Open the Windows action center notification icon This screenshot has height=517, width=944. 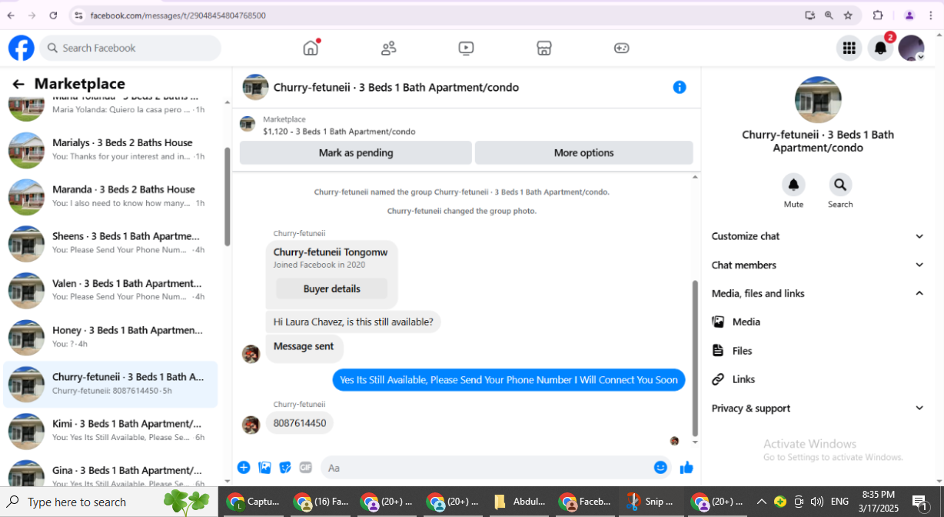[922, 502]
